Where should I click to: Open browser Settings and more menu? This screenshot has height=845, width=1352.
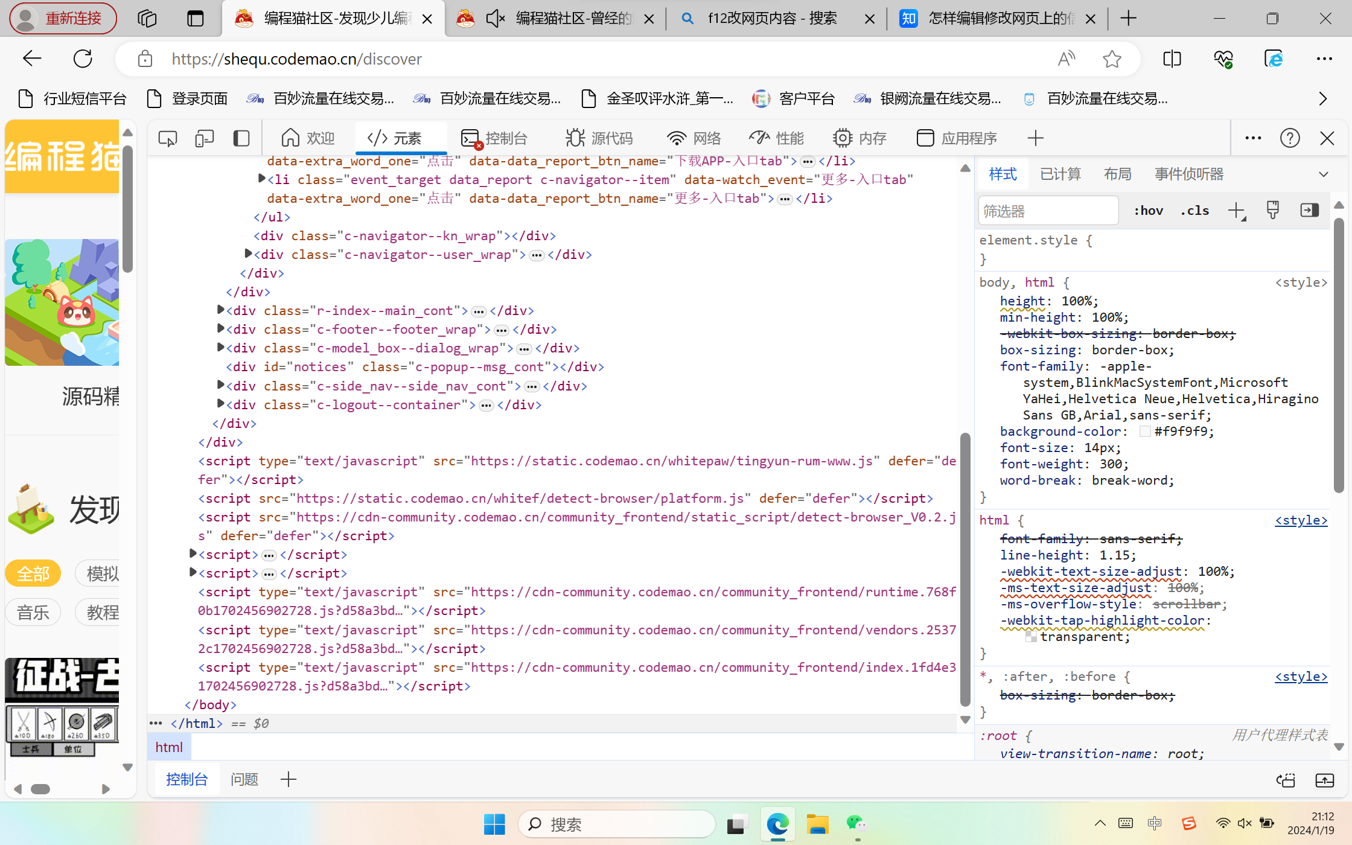1324,59
